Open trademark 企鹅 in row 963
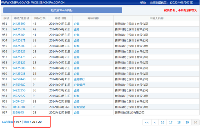Image resolution: width=200 pixels, height=131 pixels. (77, 90)
